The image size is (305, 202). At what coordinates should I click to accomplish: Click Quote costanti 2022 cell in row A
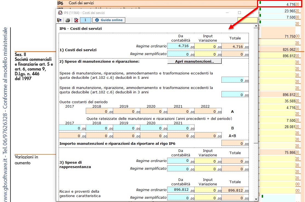(x=208, y=111)
